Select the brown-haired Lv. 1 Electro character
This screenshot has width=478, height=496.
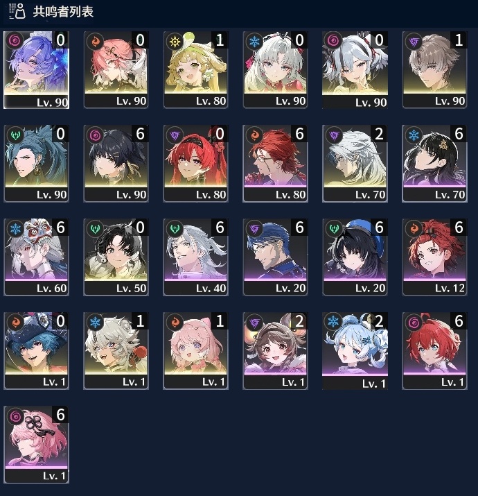[x=275, y=351]
